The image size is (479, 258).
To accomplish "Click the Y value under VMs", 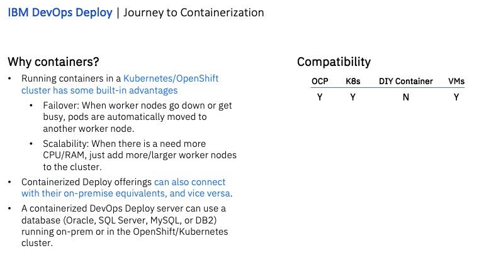I will 456,97.
